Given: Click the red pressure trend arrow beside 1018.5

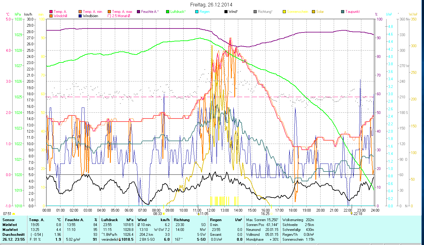Looking at the screenshot, I should coord(119,239).
